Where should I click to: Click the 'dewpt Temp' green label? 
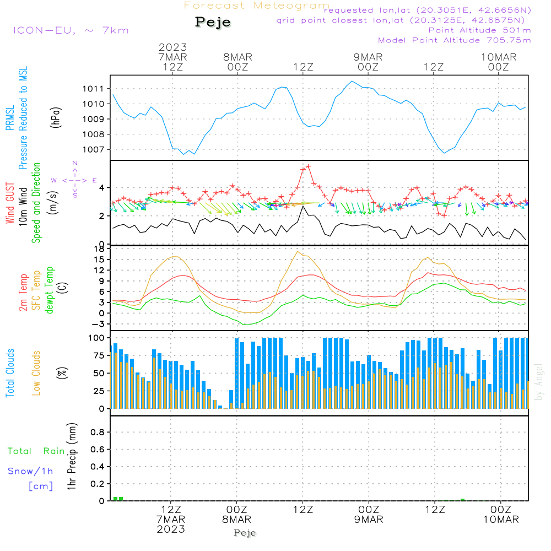(49, 290)
